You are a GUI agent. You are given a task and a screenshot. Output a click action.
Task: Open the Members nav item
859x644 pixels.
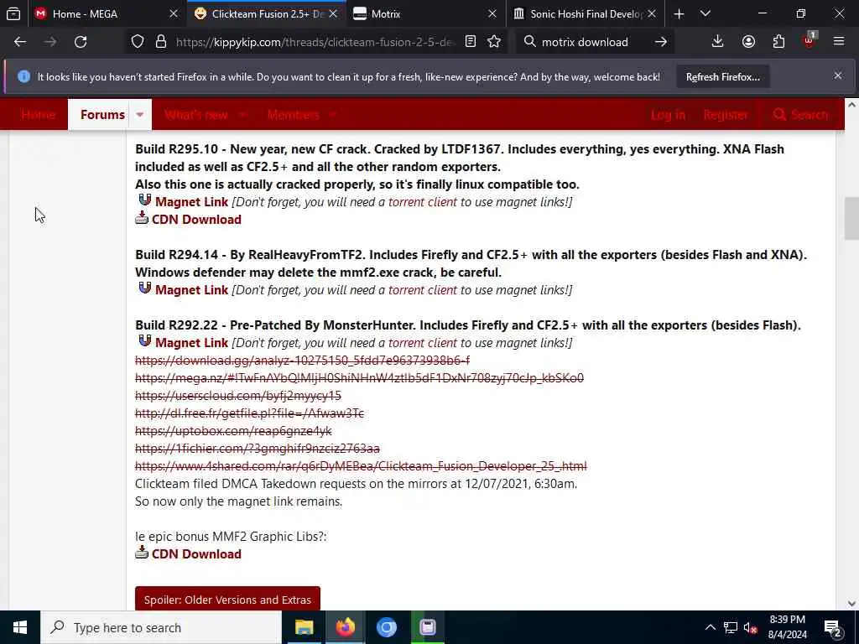coord(293,114)
